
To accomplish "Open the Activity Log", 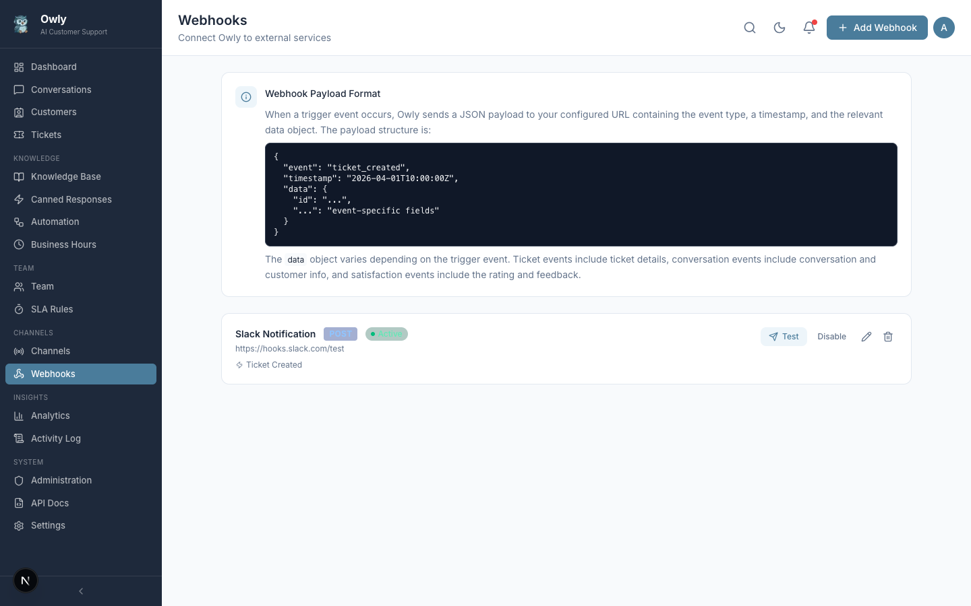I will pos(56,438).
